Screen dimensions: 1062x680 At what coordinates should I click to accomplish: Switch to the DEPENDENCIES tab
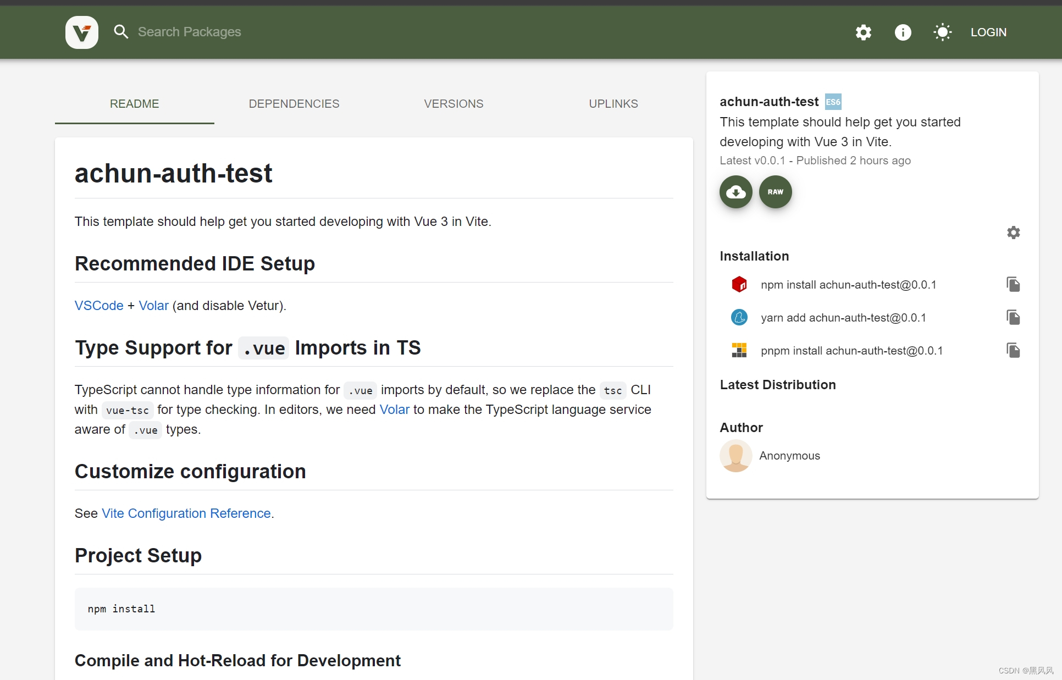pyautogui.click(x=294, y=104)
